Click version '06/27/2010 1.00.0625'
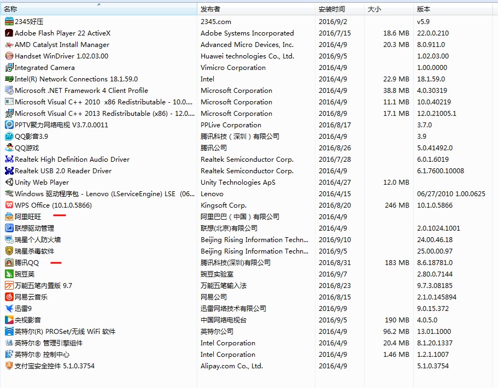Screen dimensions: 498x388 pyautogui.click(x=451, y=193)
